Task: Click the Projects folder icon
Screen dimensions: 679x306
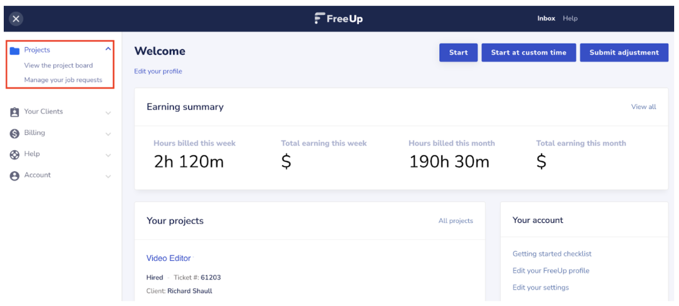Action: 15,50
